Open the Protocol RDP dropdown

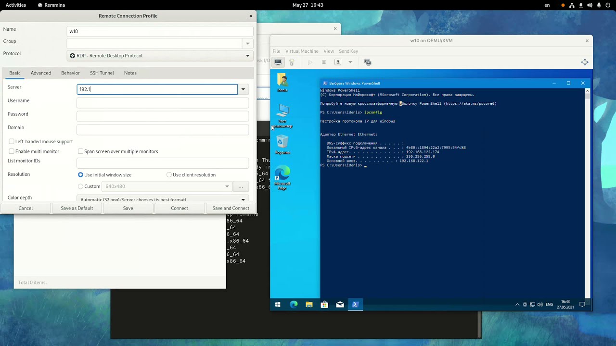(160, 56)
